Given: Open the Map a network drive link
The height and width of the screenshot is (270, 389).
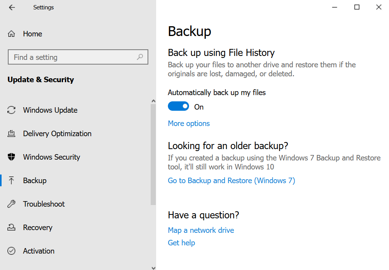Looking at the screenshot, I should (x=201, y=230).
